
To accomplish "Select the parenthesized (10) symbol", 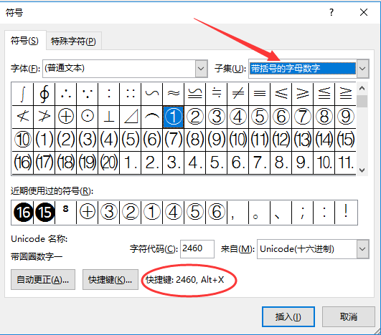I will pyautogui.click(x=238, y=140).
